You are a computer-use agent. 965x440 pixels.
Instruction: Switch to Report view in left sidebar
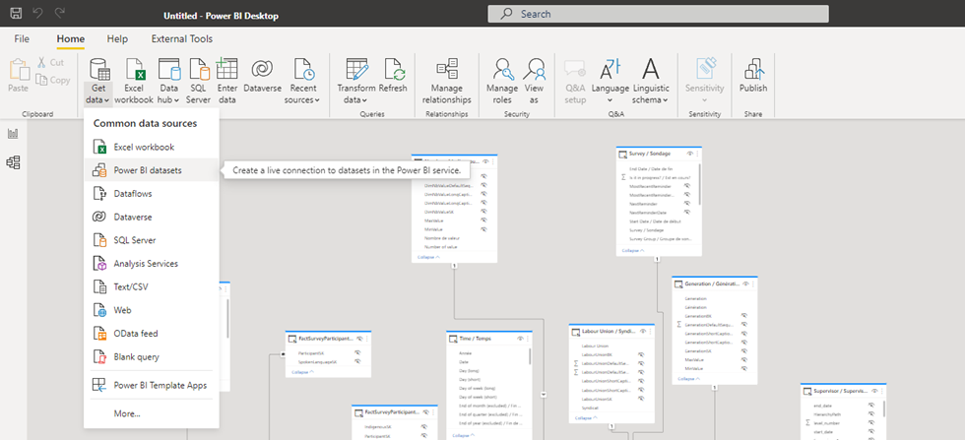(x=13, y=134)
